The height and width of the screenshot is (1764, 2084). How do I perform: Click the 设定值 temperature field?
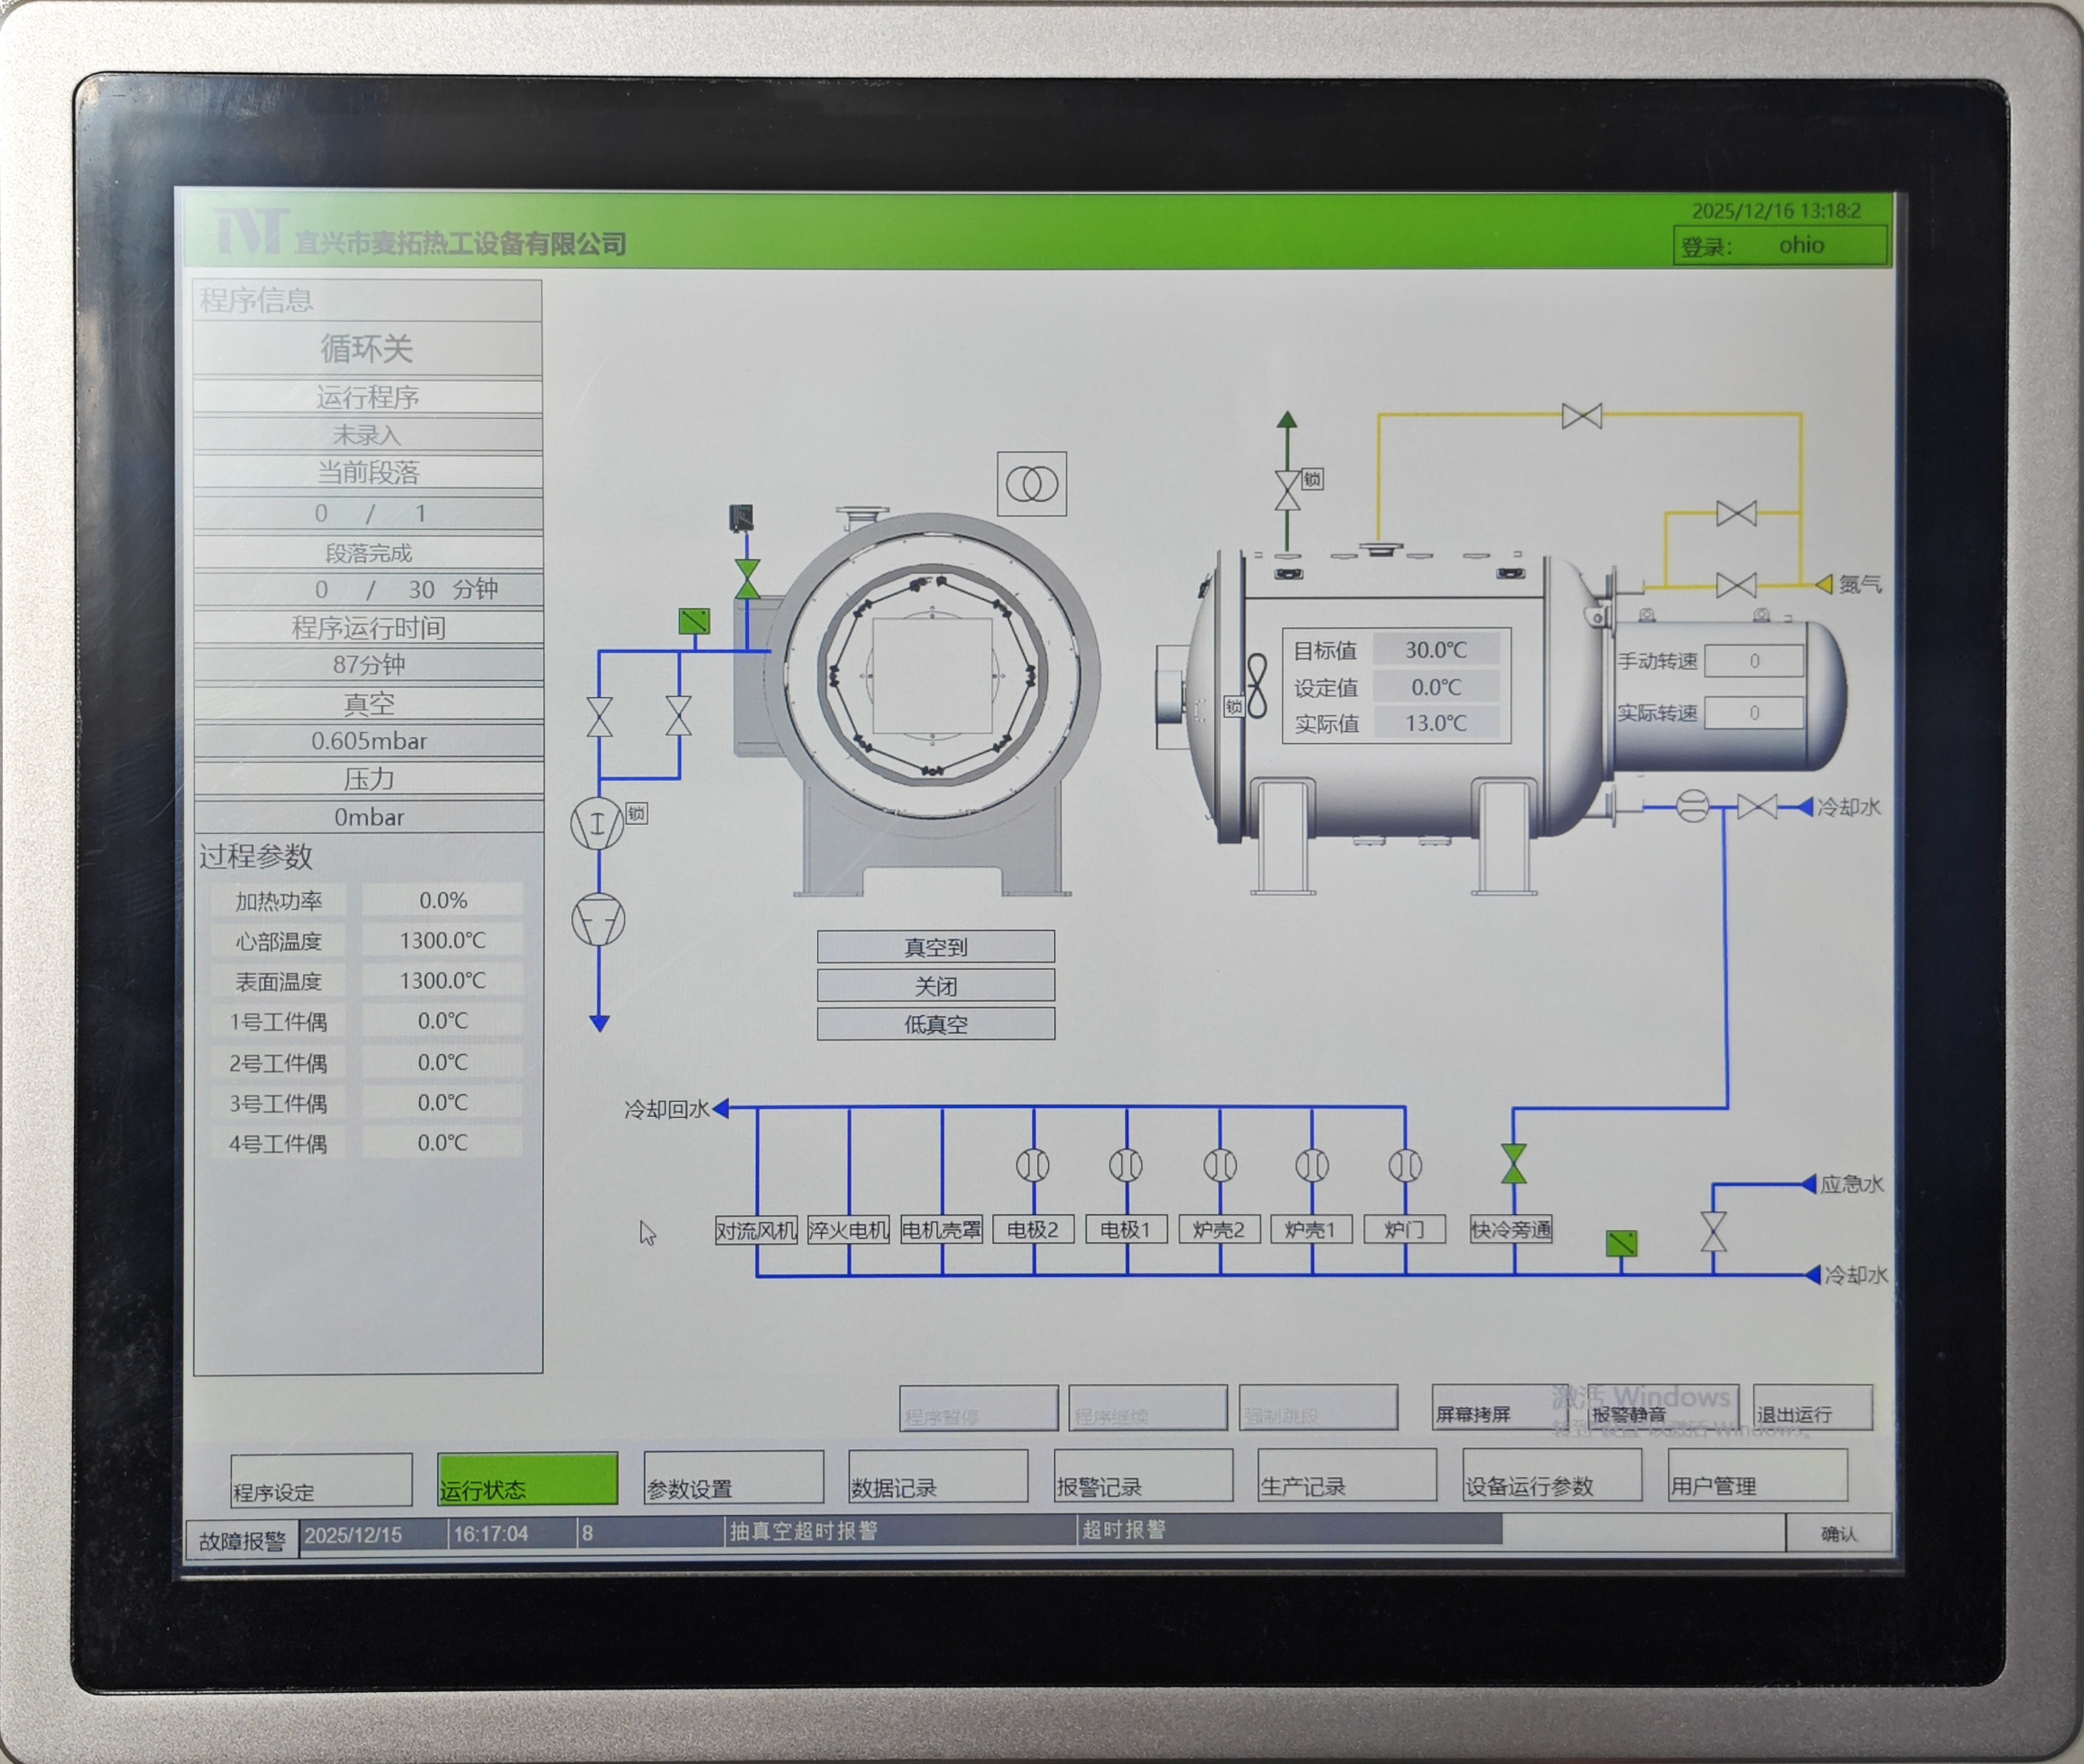(x=1436, y=687)
